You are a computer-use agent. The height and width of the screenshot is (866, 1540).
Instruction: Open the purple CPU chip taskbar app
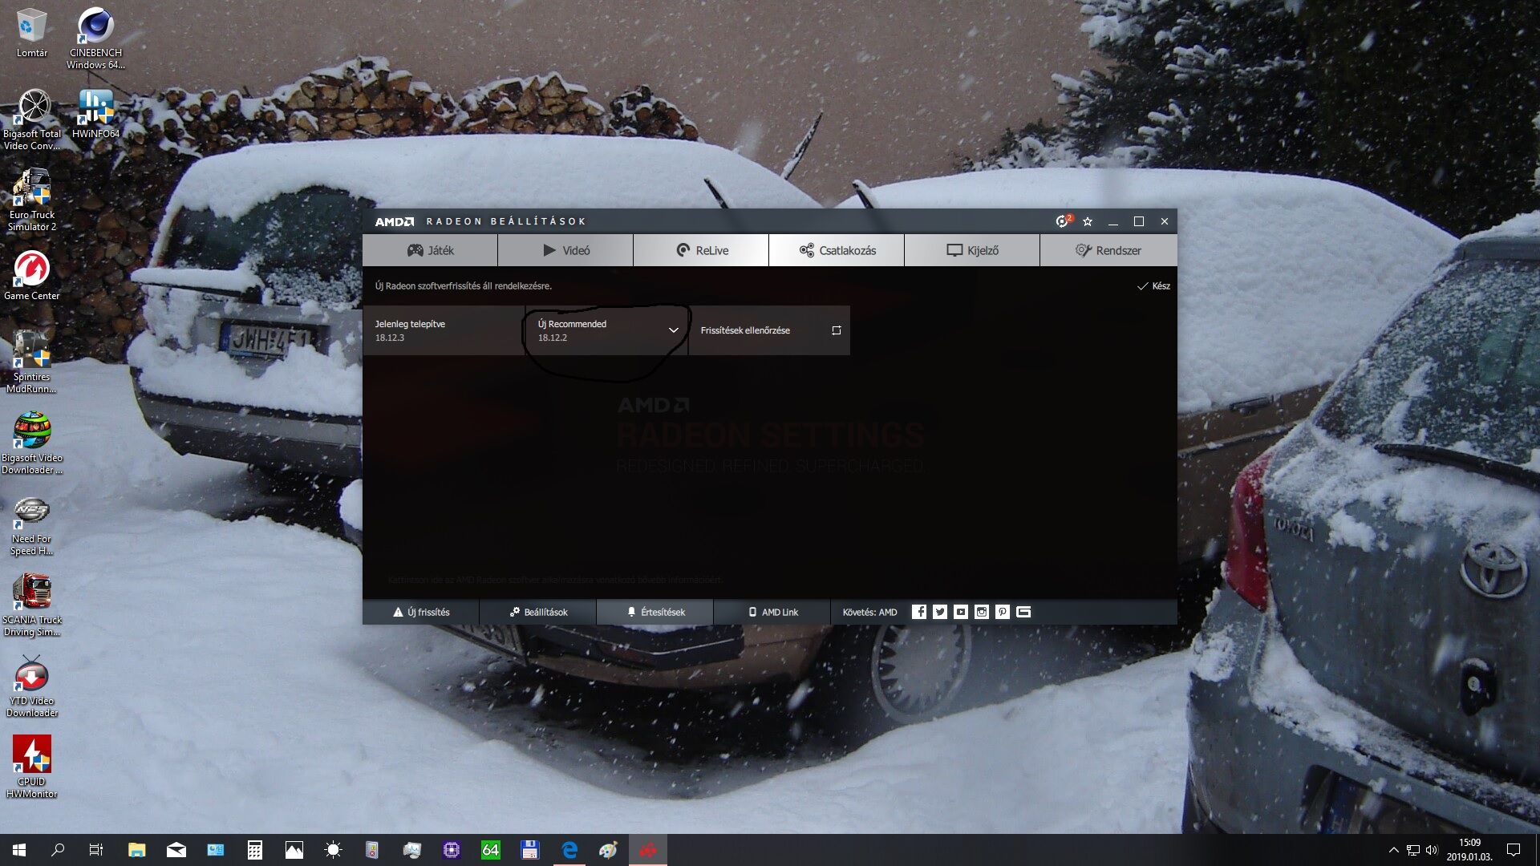pos(452,850)
